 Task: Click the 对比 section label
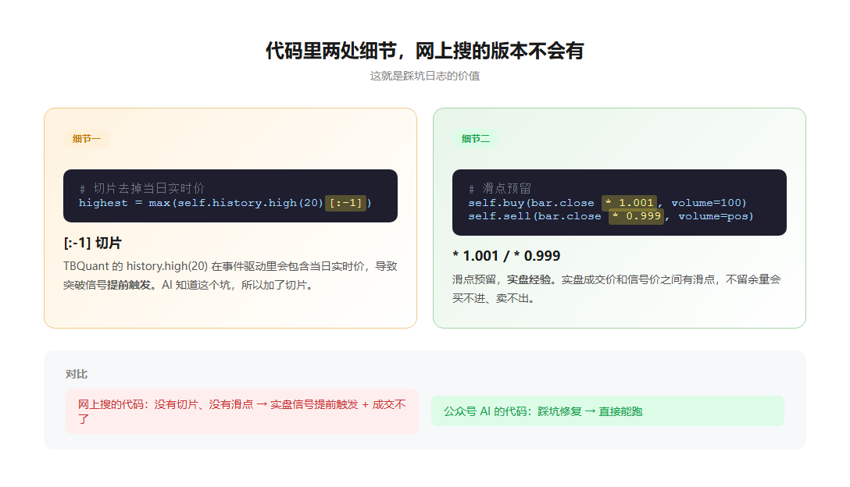77,375
